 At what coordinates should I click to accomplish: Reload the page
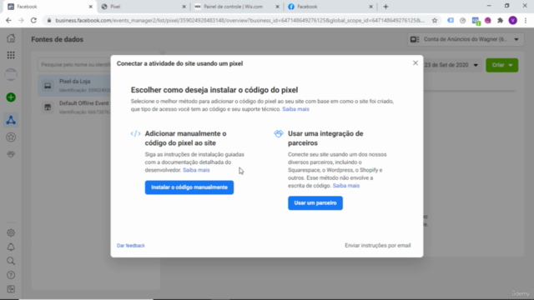click(33, 20)
